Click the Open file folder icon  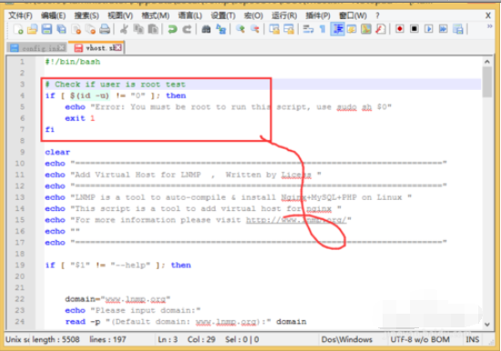(x=32, y=29)
